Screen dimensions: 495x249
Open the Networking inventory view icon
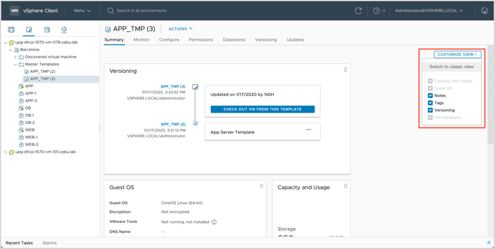point(65,30)
